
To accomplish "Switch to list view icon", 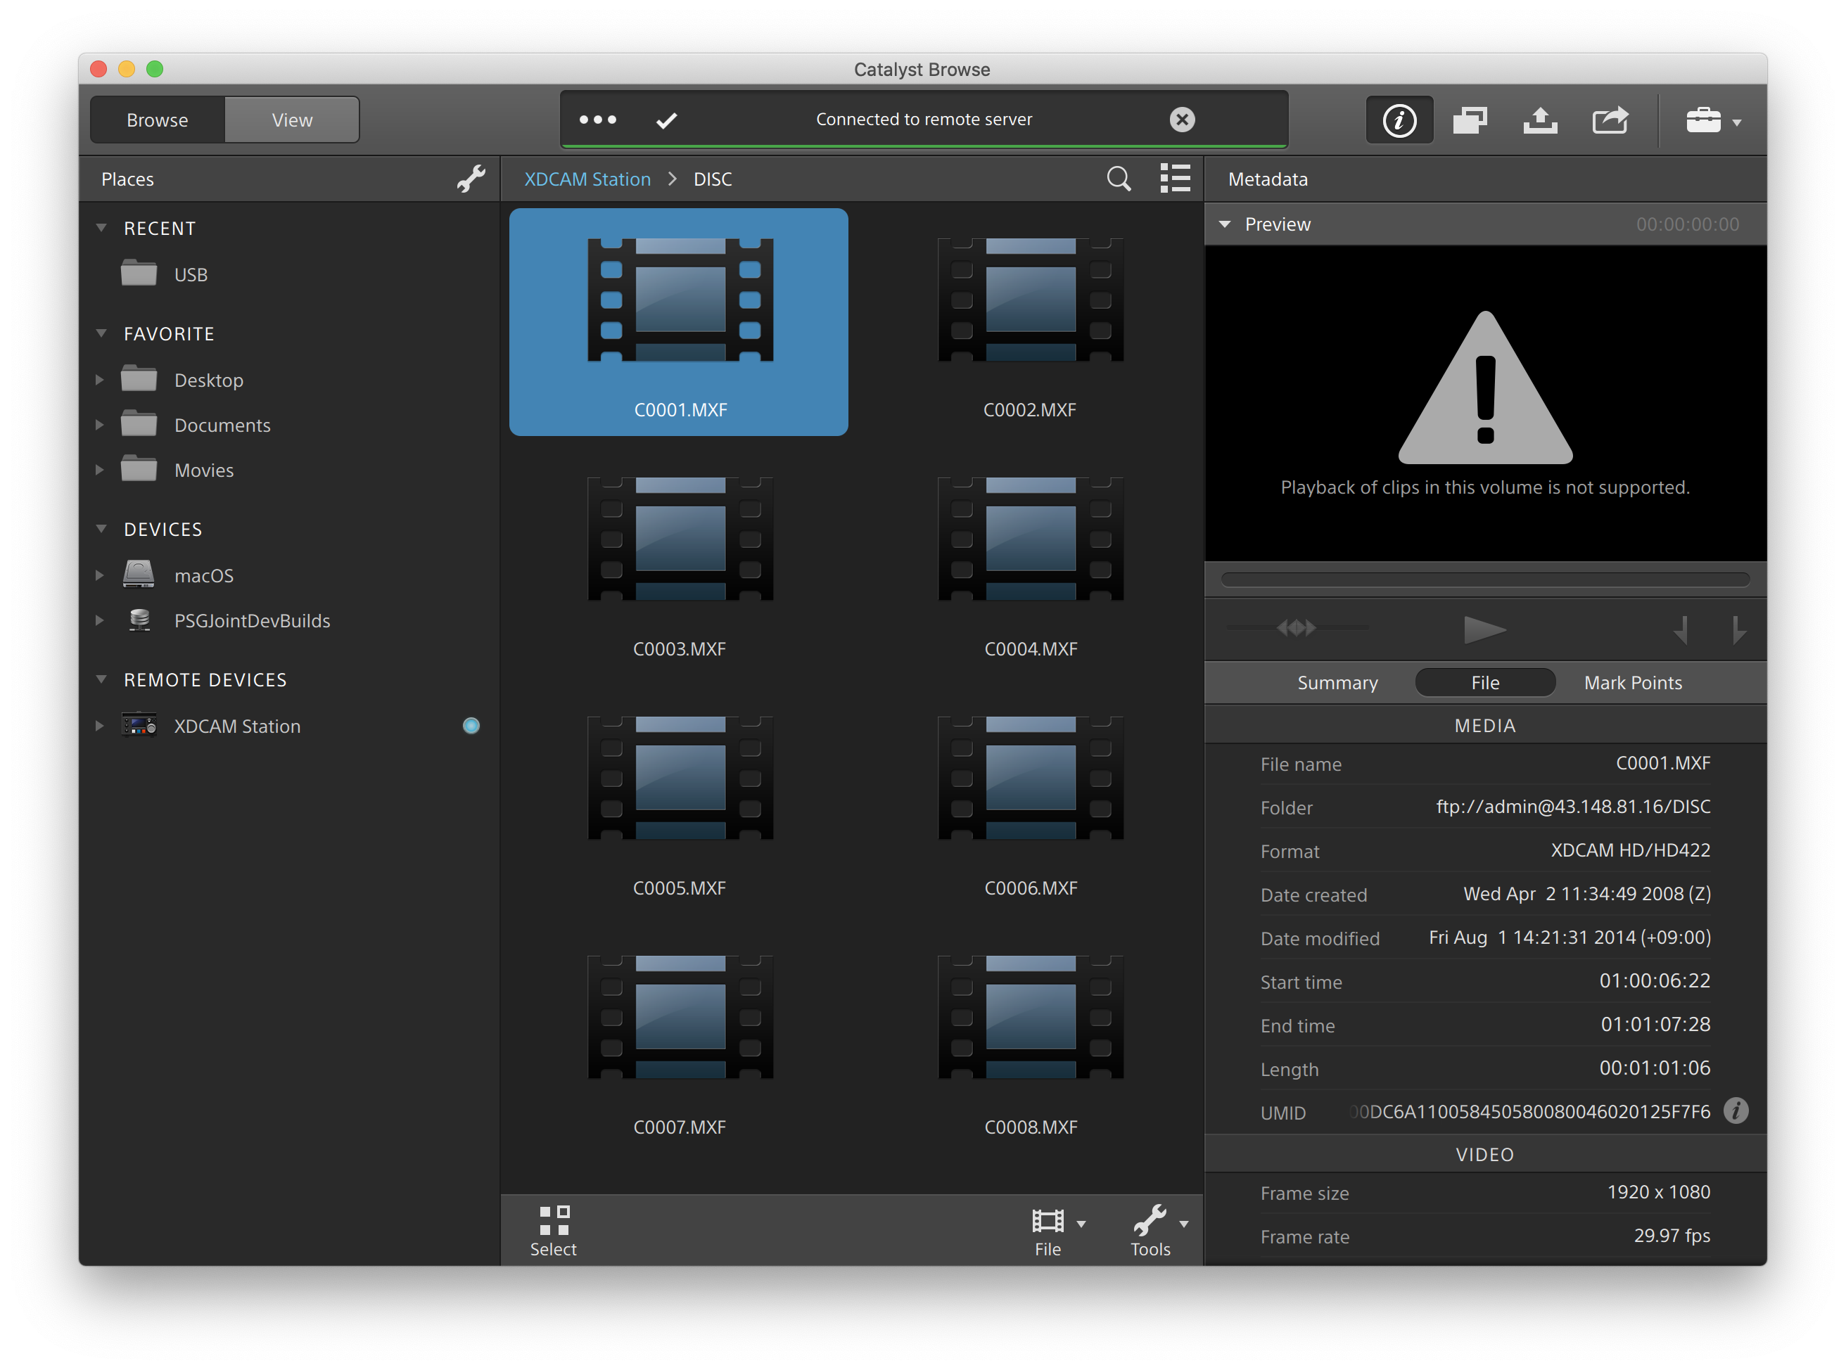I will click(x=1175, y=179).
